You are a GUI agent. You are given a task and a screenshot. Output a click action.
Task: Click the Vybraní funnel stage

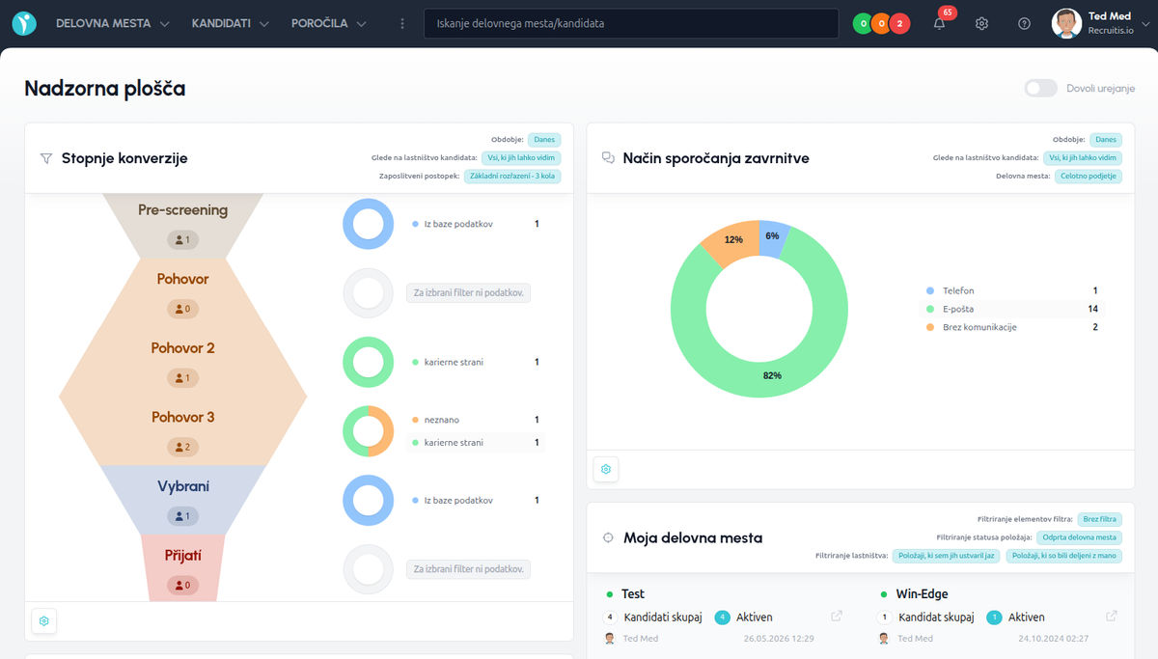click(x=182, y=501)
